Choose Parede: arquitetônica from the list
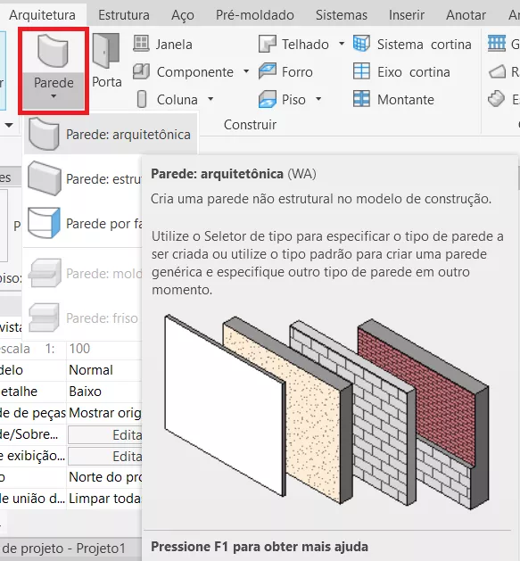520x561 pixels. coord(111,135)
